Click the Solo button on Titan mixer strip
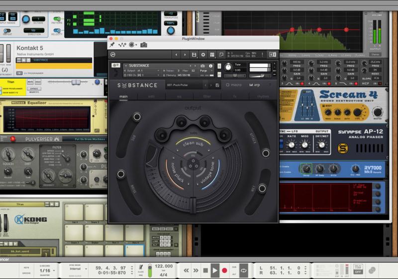398x279 pixels. [38, 82]
